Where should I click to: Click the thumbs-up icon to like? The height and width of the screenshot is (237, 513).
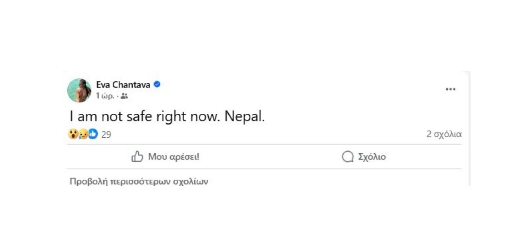tap(137, 157)
